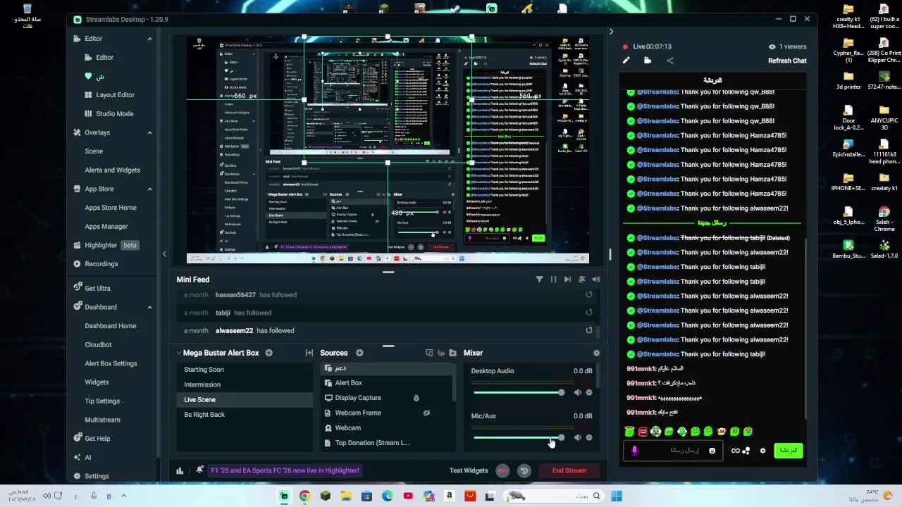Replay the alwaseem22 follow alert
This screenshot has width=902, height=507.
pyautogui.click(x=589, y=330)
